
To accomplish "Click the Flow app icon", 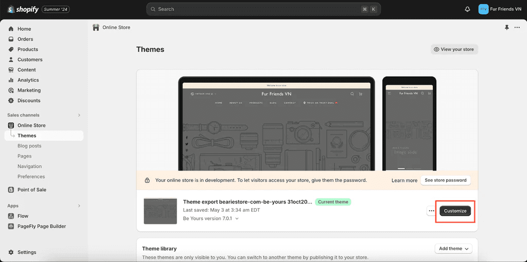I will tap(11, 216).
